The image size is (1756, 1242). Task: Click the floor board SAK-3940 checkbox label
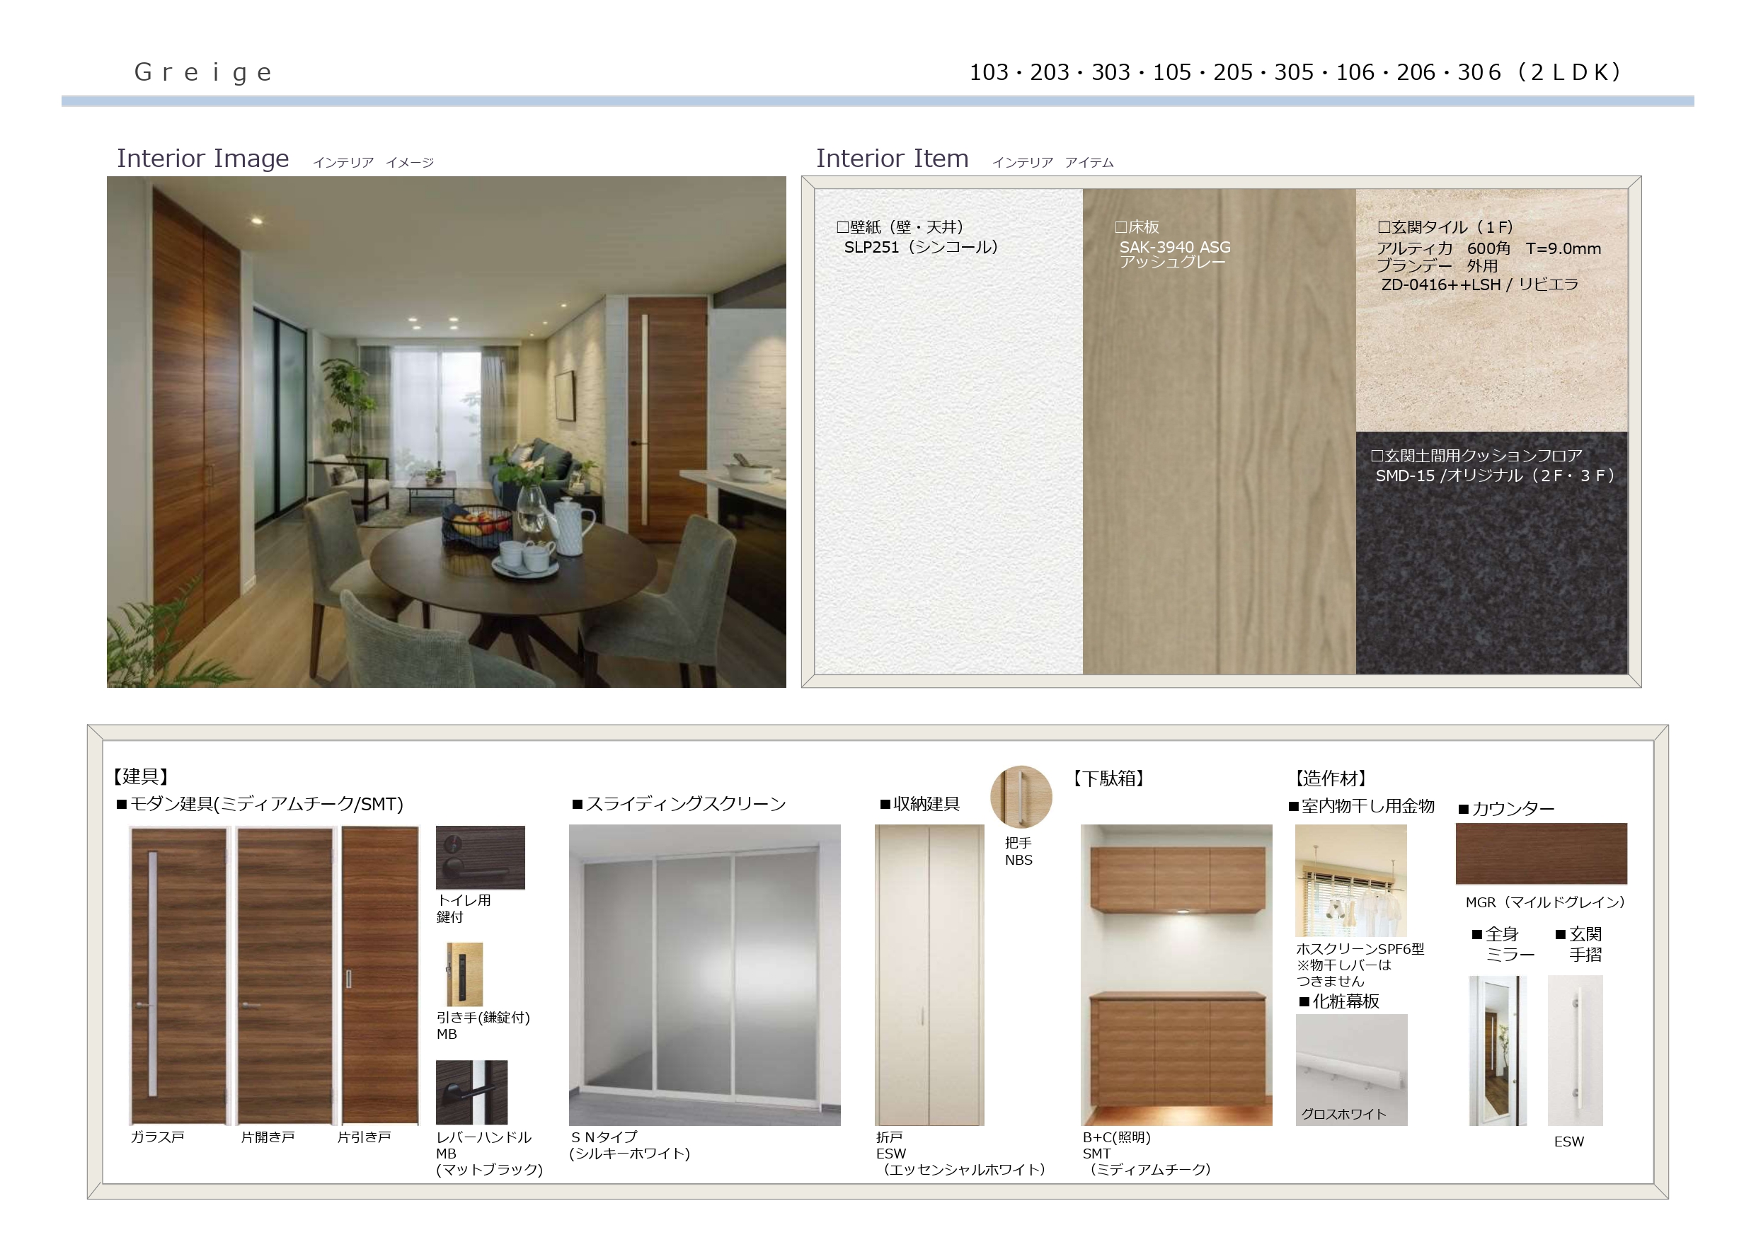pos(1137,227)
